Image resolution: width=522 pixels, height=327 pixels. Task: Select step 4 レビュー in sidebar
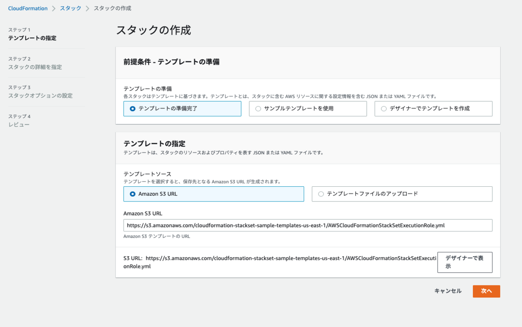tap(19, 125)
